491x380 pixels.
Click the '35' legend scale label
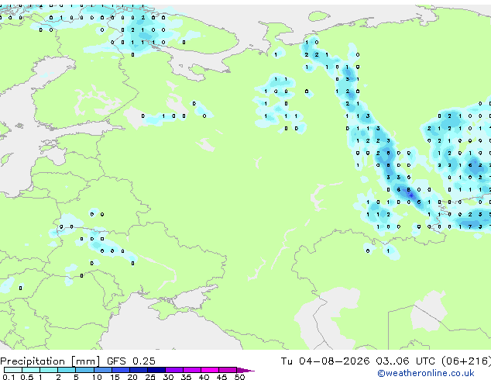(x=187, y=377)
